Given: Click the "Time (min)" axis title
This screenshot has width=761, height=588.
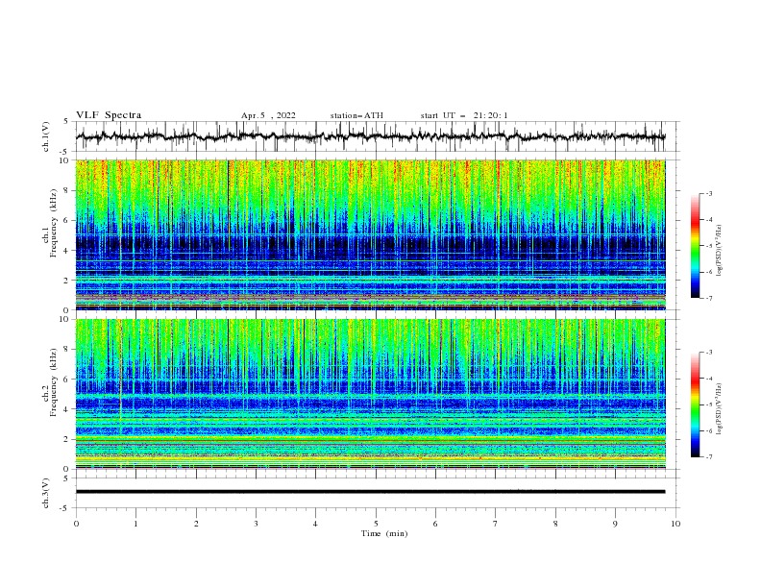Looking at the screenshot, I should [x=384, y=533].
